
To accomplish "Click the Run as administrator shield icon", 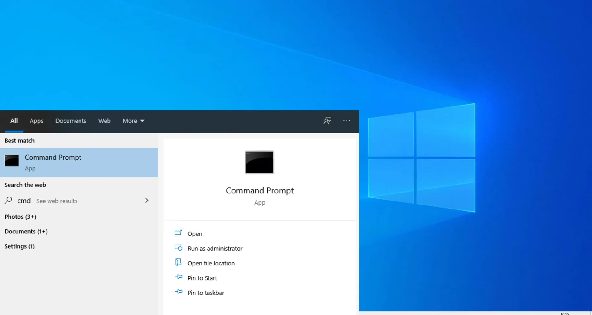I will [179, 247].
